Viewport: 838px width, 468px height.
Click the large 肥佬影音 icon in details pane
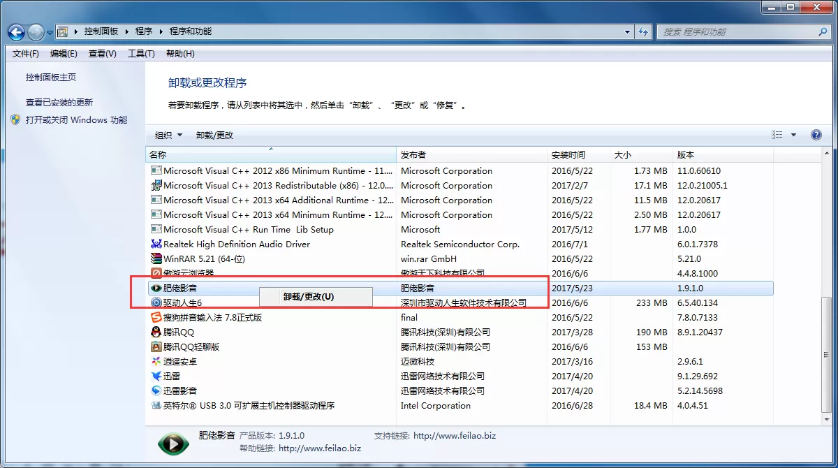point(173,444)
